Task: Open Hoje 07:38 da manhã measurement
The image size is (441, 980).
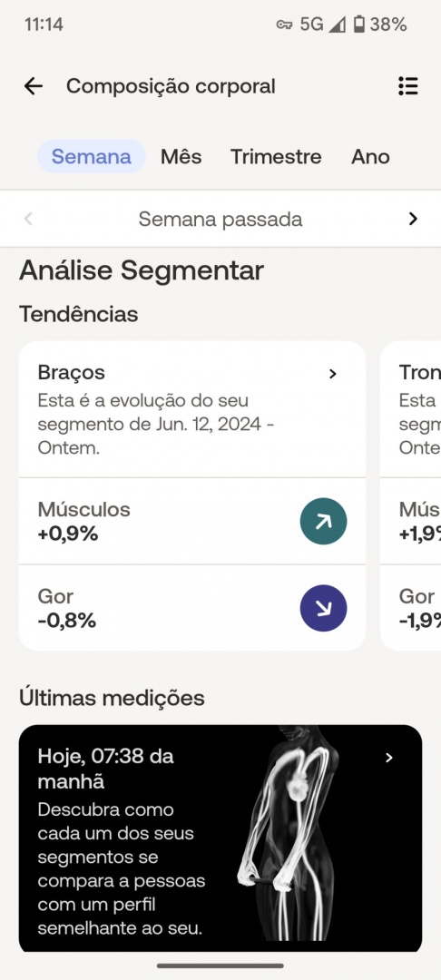Action: coord(220,838)
